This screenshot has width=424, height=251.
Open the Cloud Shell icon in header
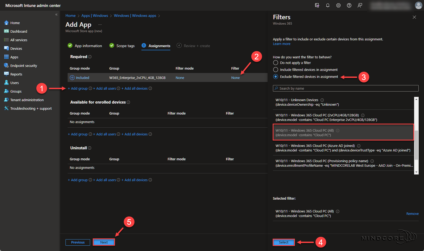click(317, 5)
